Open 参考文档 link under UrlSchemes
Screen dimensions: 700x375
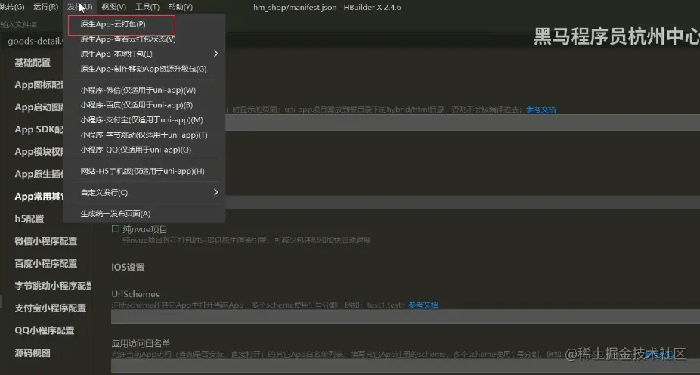(423, 305)
